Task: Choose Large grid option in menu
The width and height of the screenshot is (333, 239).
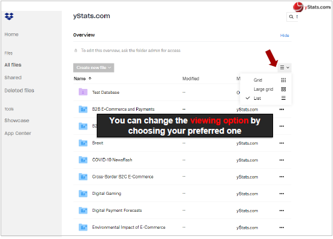Action: (263, 89)
